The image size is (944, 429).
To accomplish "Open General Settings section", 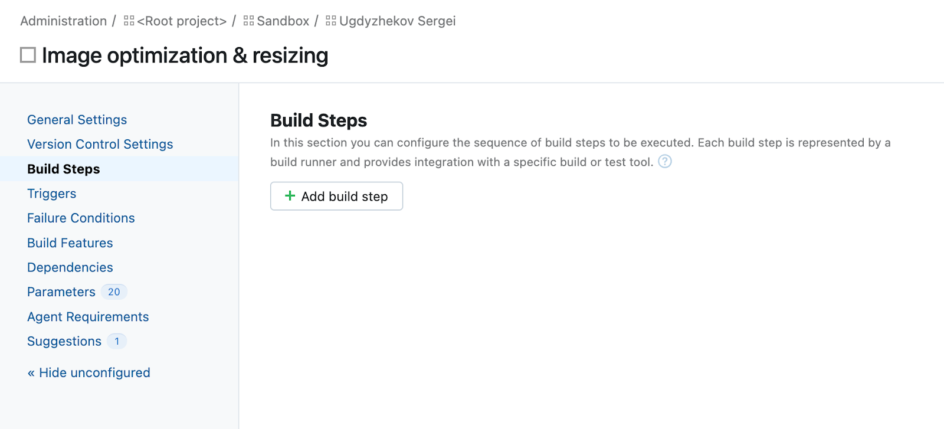I will click(x=77, y=120).
